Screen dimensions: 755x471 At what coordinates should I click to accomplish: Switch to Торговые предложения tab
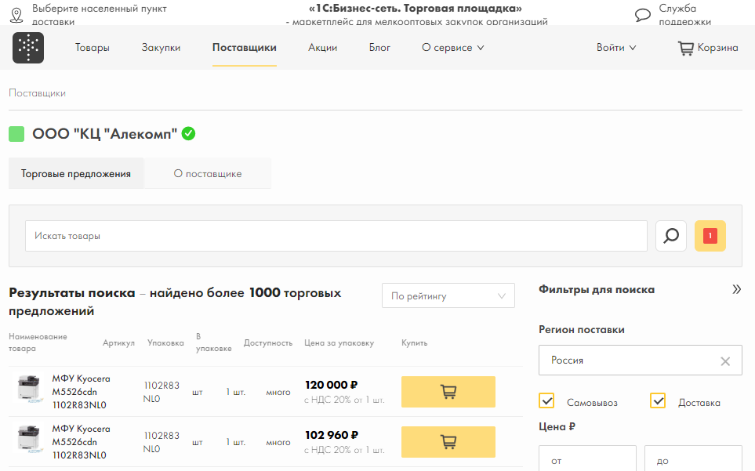(x=76, y=174)
